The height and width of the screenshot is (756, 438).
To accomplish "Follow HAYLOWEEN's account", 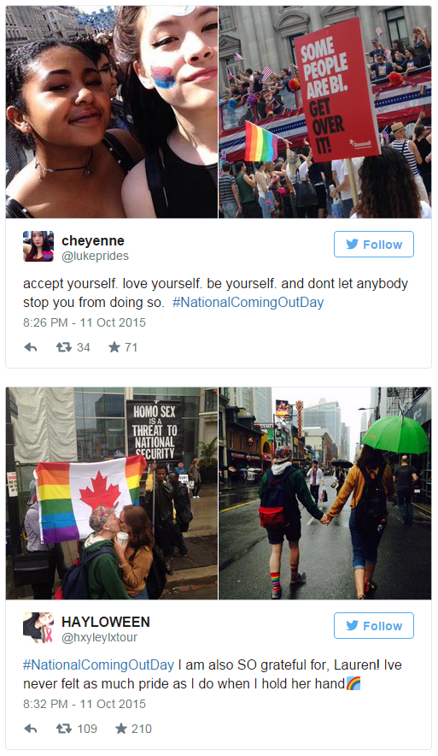I will (374, 626).
